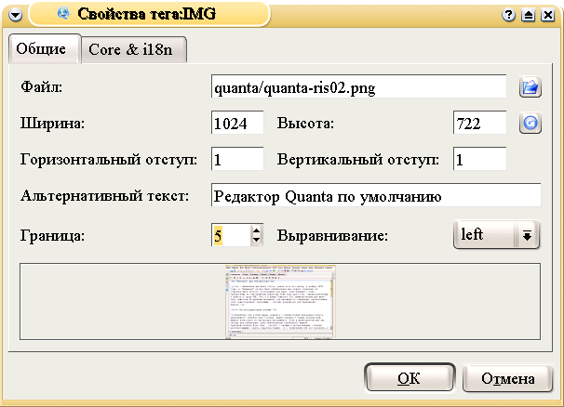Open the window menu arrow in title bar

[15, 15]
